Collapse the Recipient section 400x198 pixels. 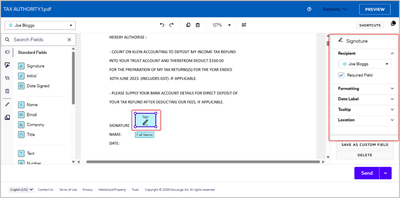click(x=392, y=53)
